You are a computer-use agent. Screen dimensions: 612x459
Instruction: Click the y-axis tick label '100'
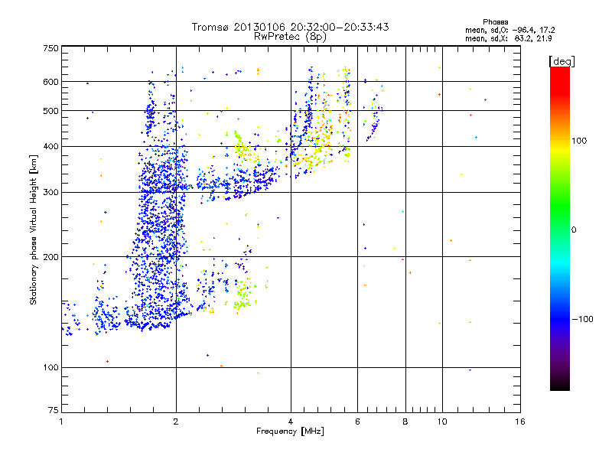(x=50, y=367)
